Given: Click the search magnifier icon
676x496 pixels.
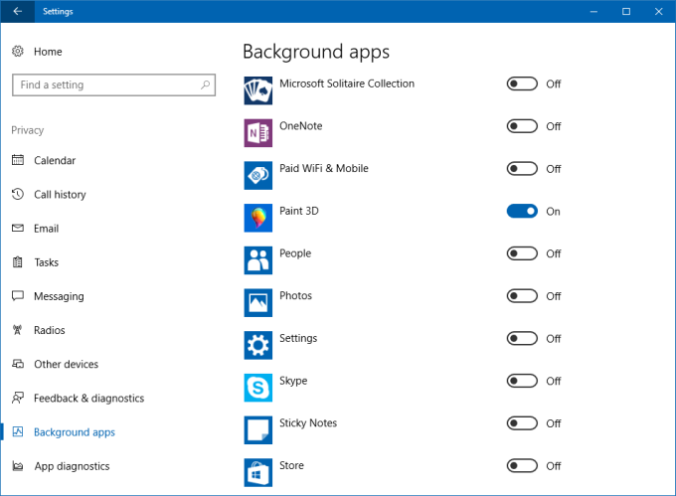Looking at the screenshot, I should (205, 84).
